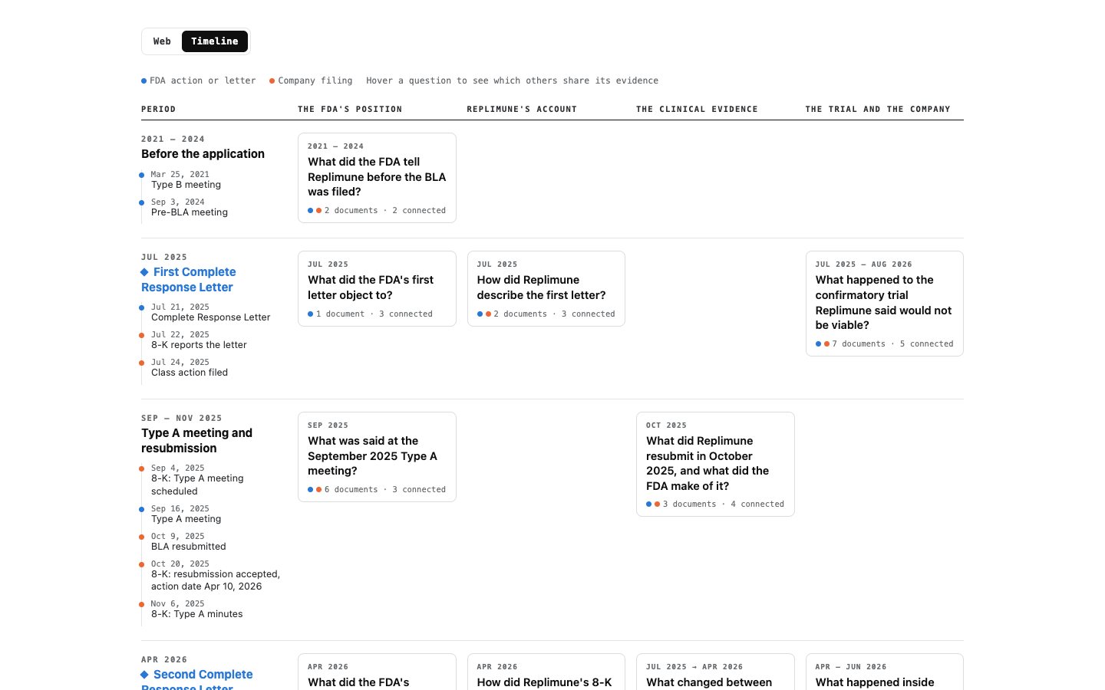Viewport: 1105px width, 690px height.
Task: Click the Mar 25, 2021 Type B meeting marker
Action: tap(141, 175)
